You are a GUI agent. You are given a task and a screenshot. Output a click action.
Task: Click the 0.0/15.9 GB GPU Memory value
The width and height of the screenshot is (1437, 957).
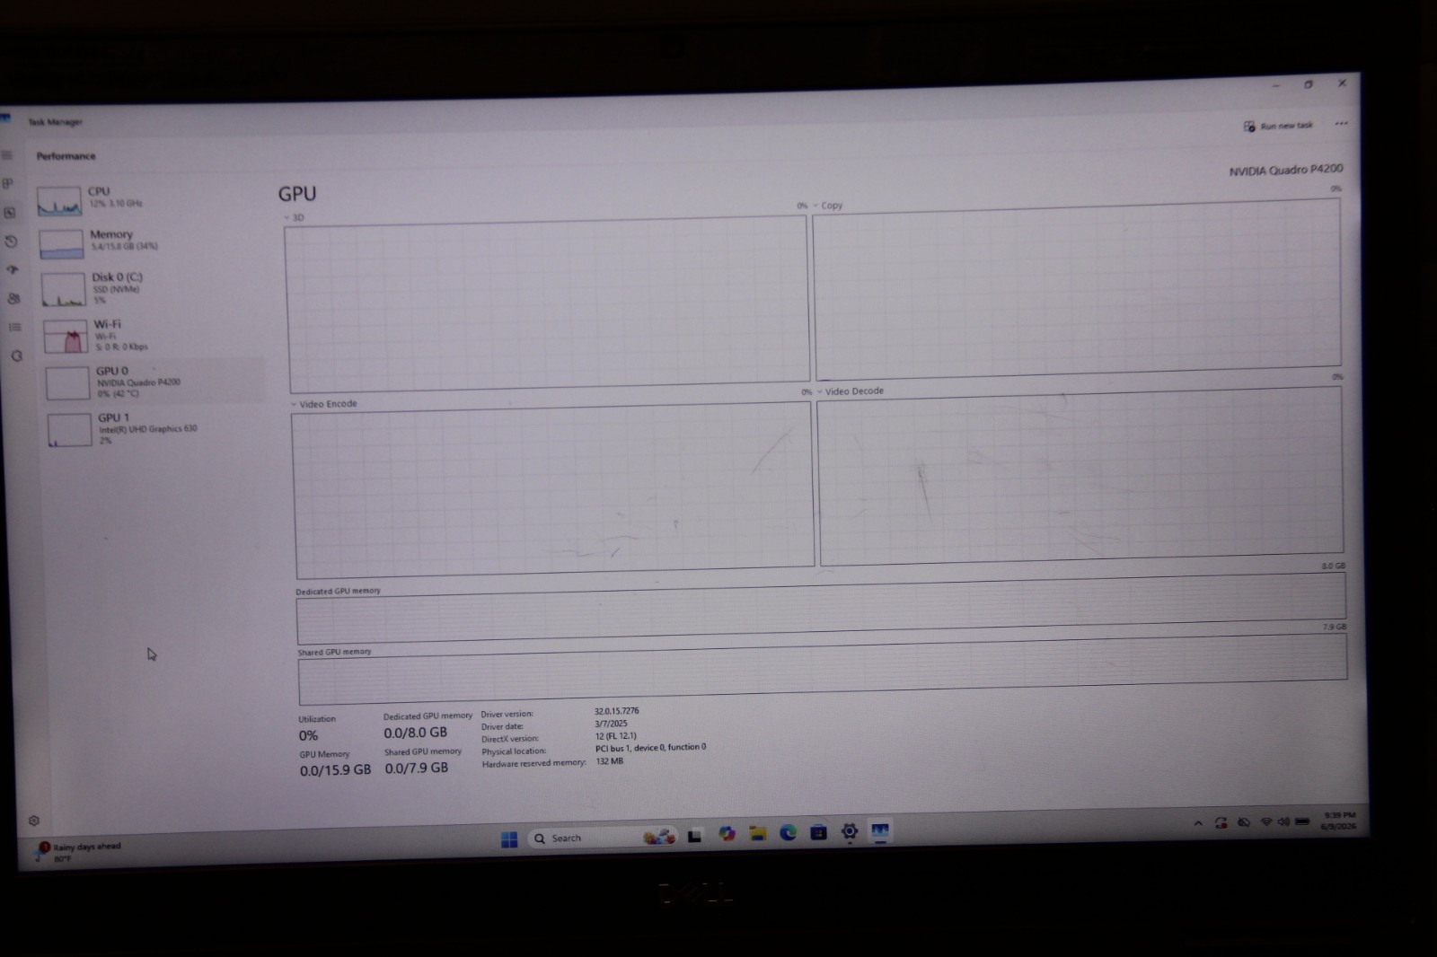click(x=335, y=770)
